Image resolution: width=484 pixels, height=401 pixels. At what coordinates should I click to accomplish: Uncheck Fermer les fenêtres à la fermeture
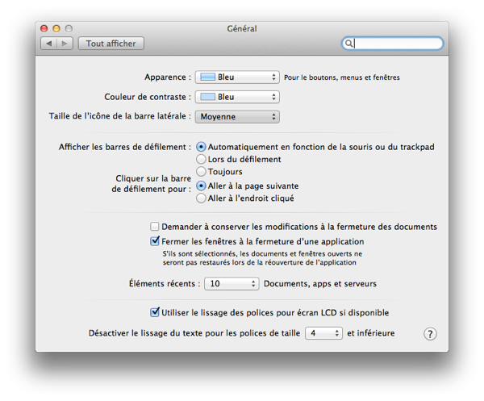click(156, 241)
